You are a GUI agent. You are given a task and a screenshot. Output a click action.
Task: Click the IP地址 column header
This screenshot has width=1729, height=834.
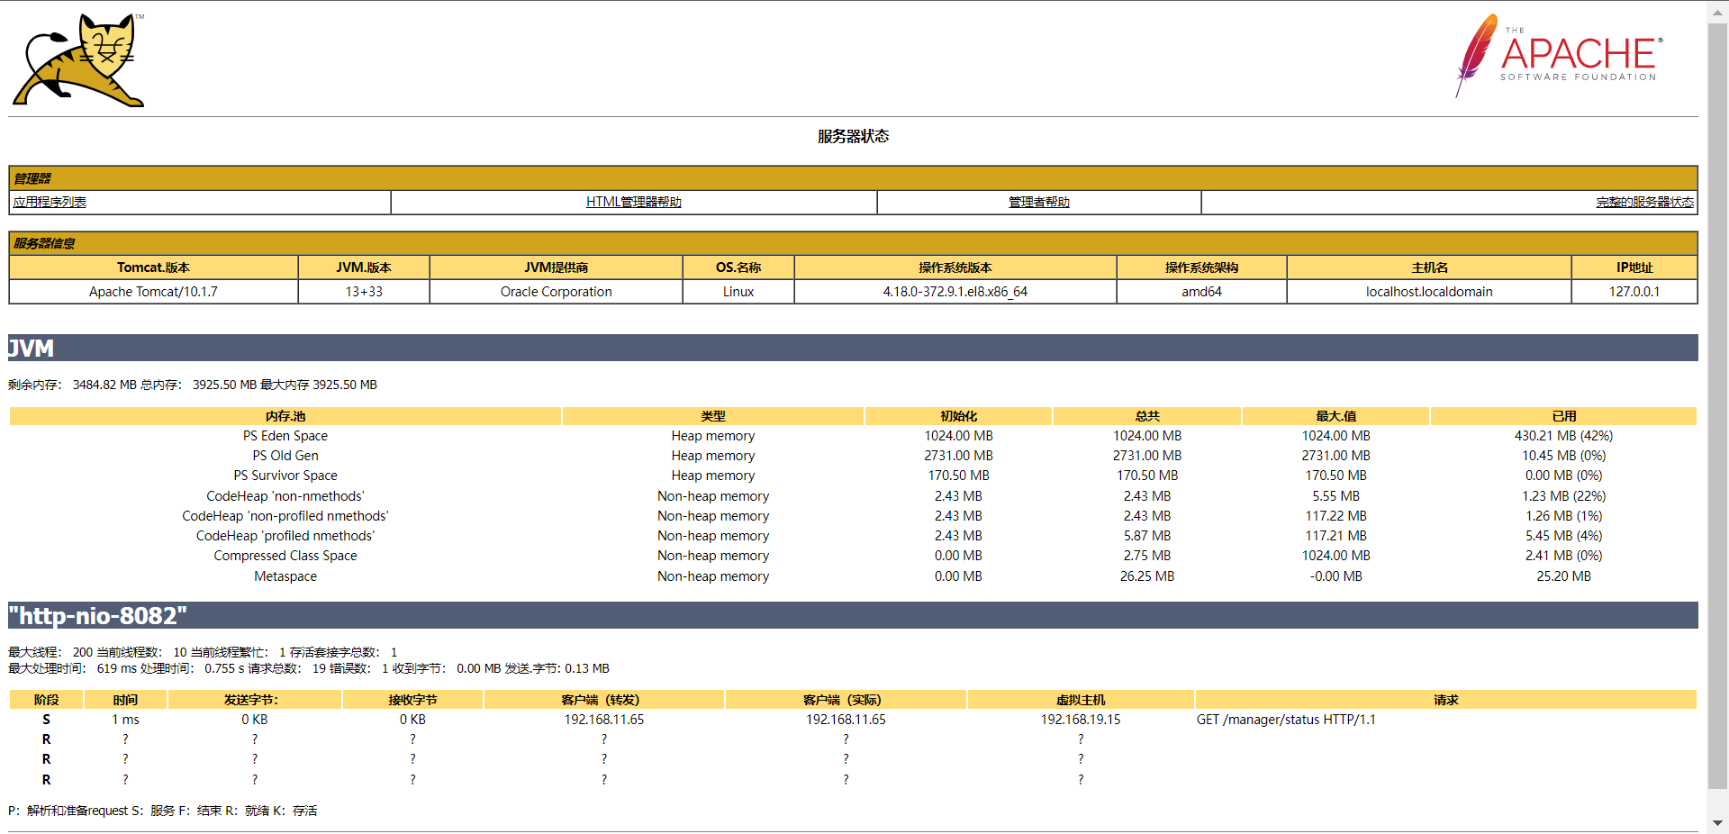[1634, 267]
